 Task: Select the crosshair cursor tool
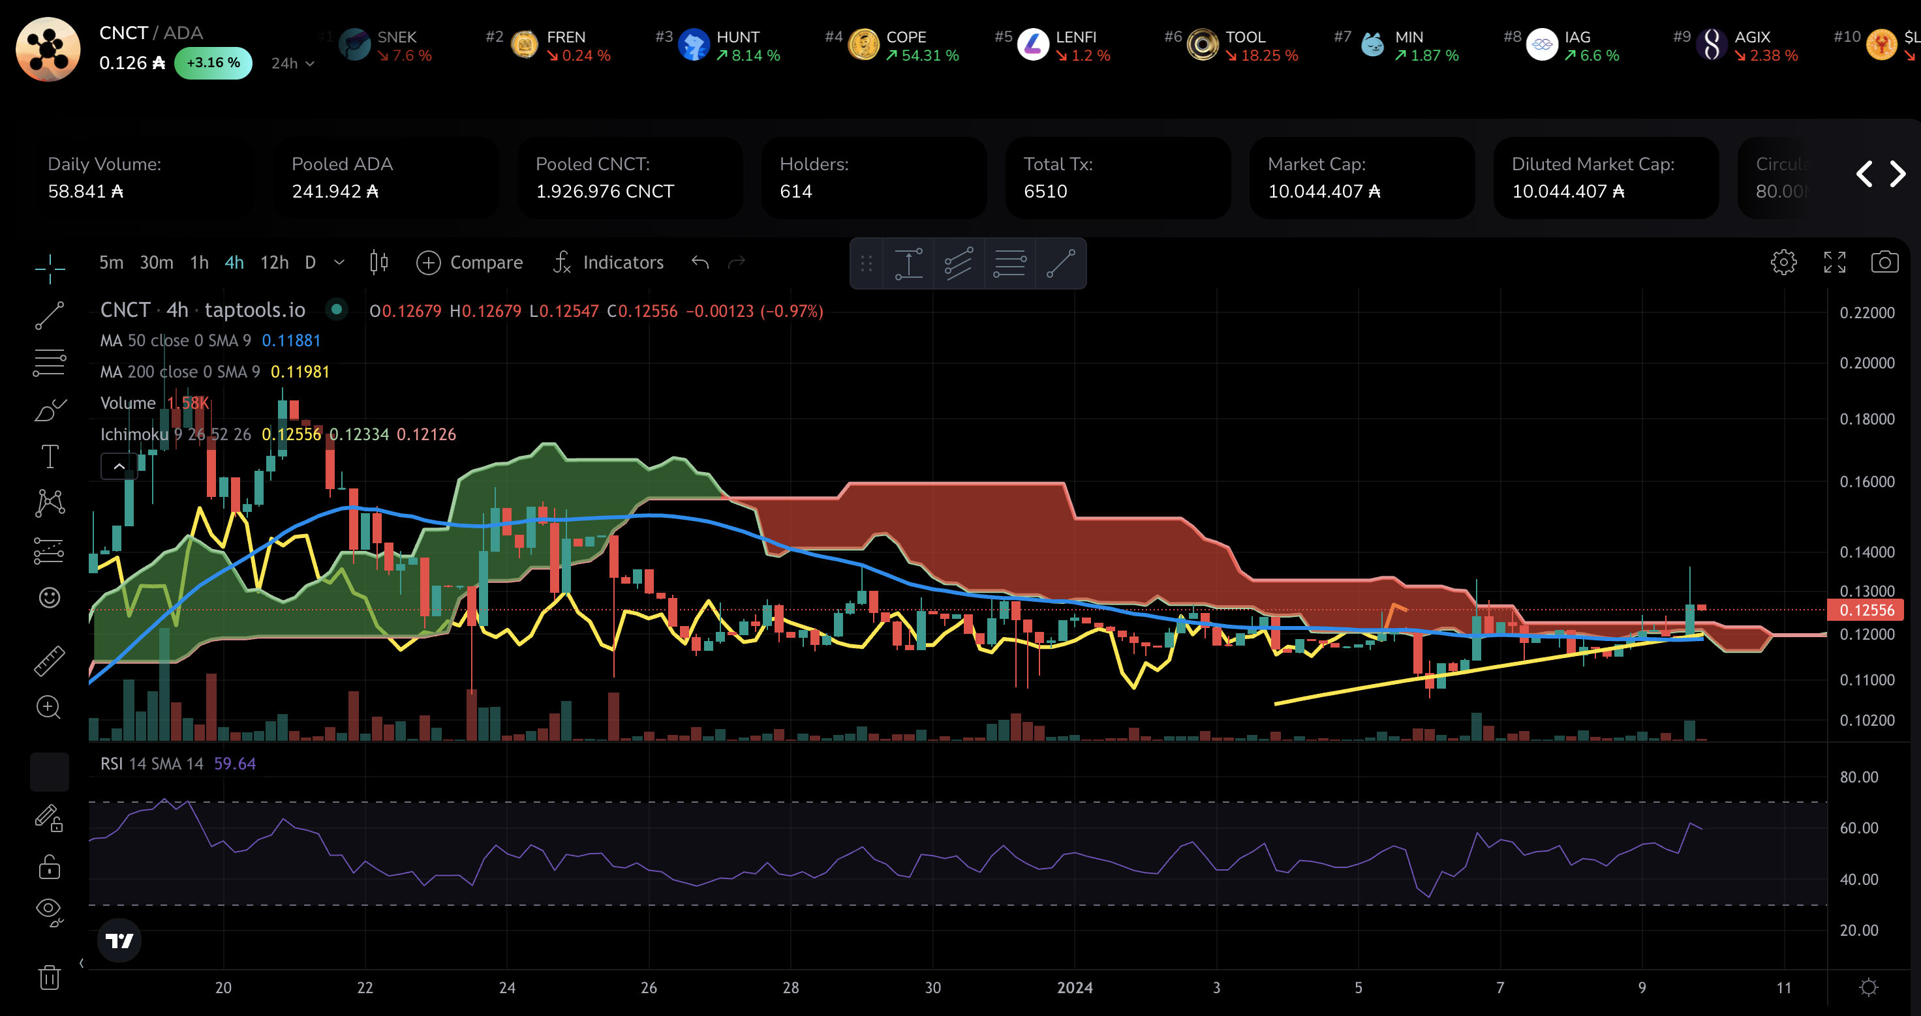click(50, 269)
